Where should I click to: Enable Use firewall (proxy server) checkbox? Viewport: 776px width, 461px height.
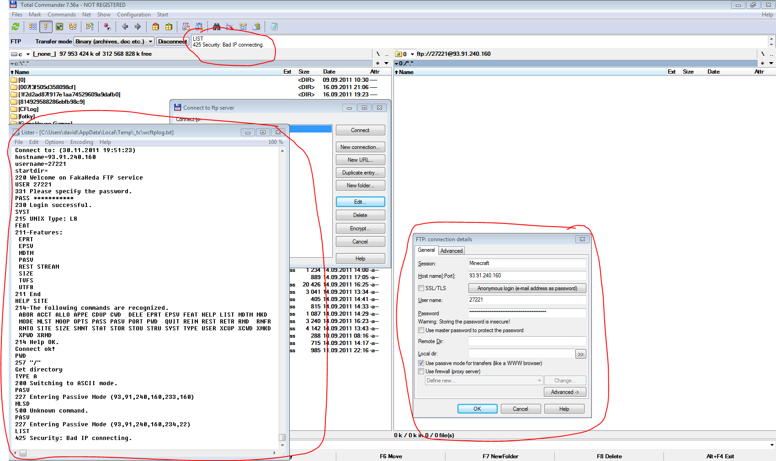[x=421, y=371]
